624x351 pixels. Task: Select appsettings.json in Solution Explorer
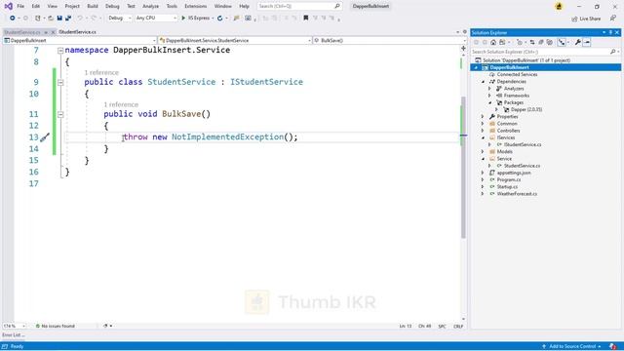click(514, 173)
